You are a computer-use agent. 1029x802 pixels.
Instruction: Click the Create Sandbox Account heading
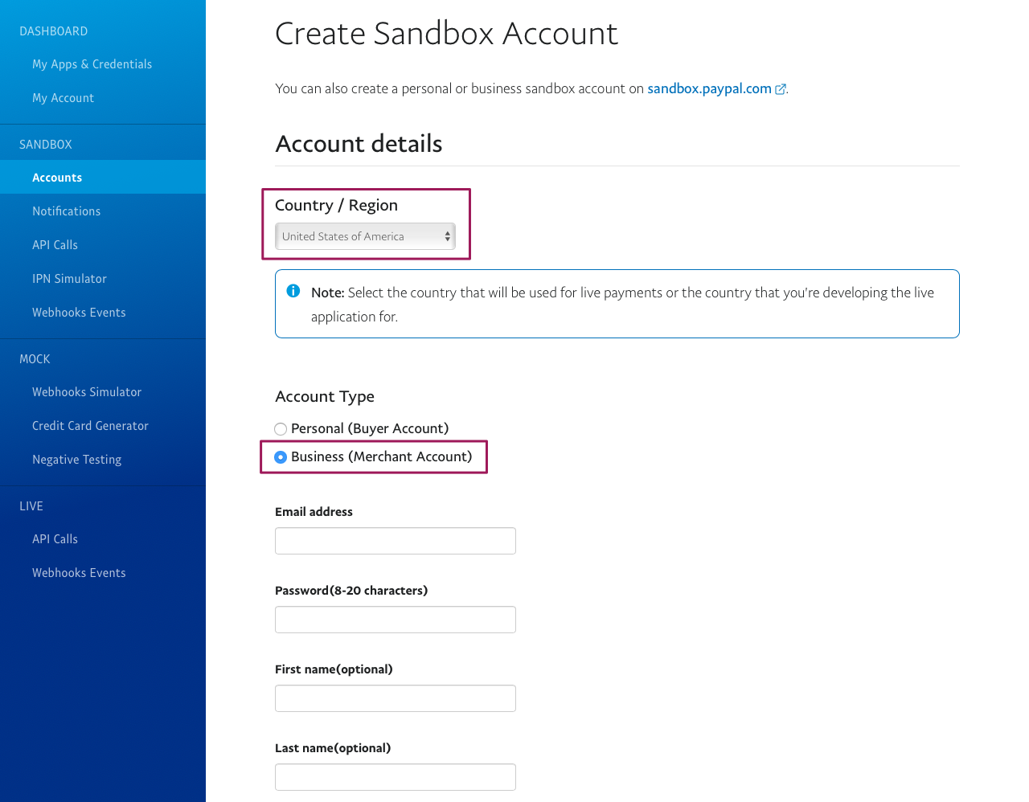point(446,34)
